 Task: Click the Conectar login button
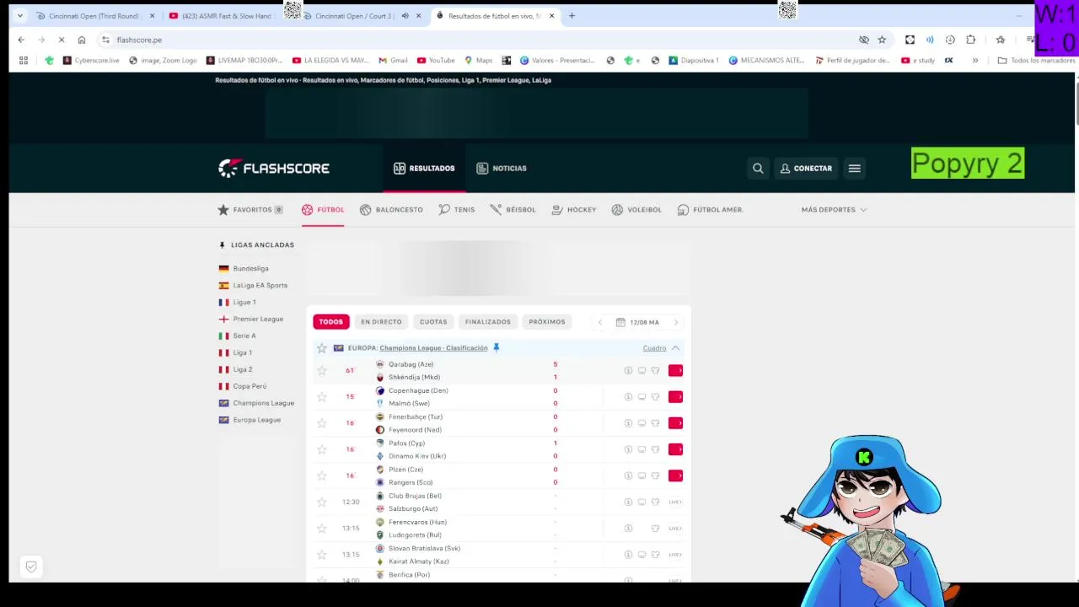click(806, 169)
